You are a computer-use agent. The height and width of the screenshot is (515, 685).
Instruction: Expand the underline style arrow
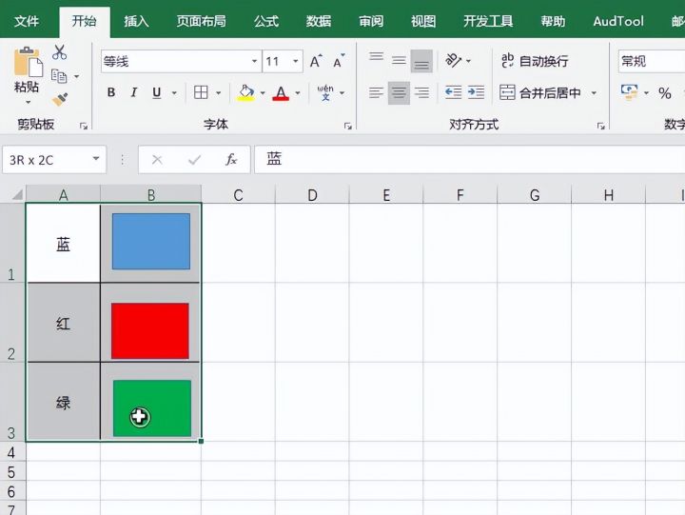click(x=174, y=92)
